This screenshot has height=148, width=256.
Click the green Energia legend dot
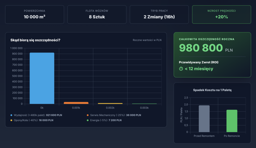click(x=88, y=120)
